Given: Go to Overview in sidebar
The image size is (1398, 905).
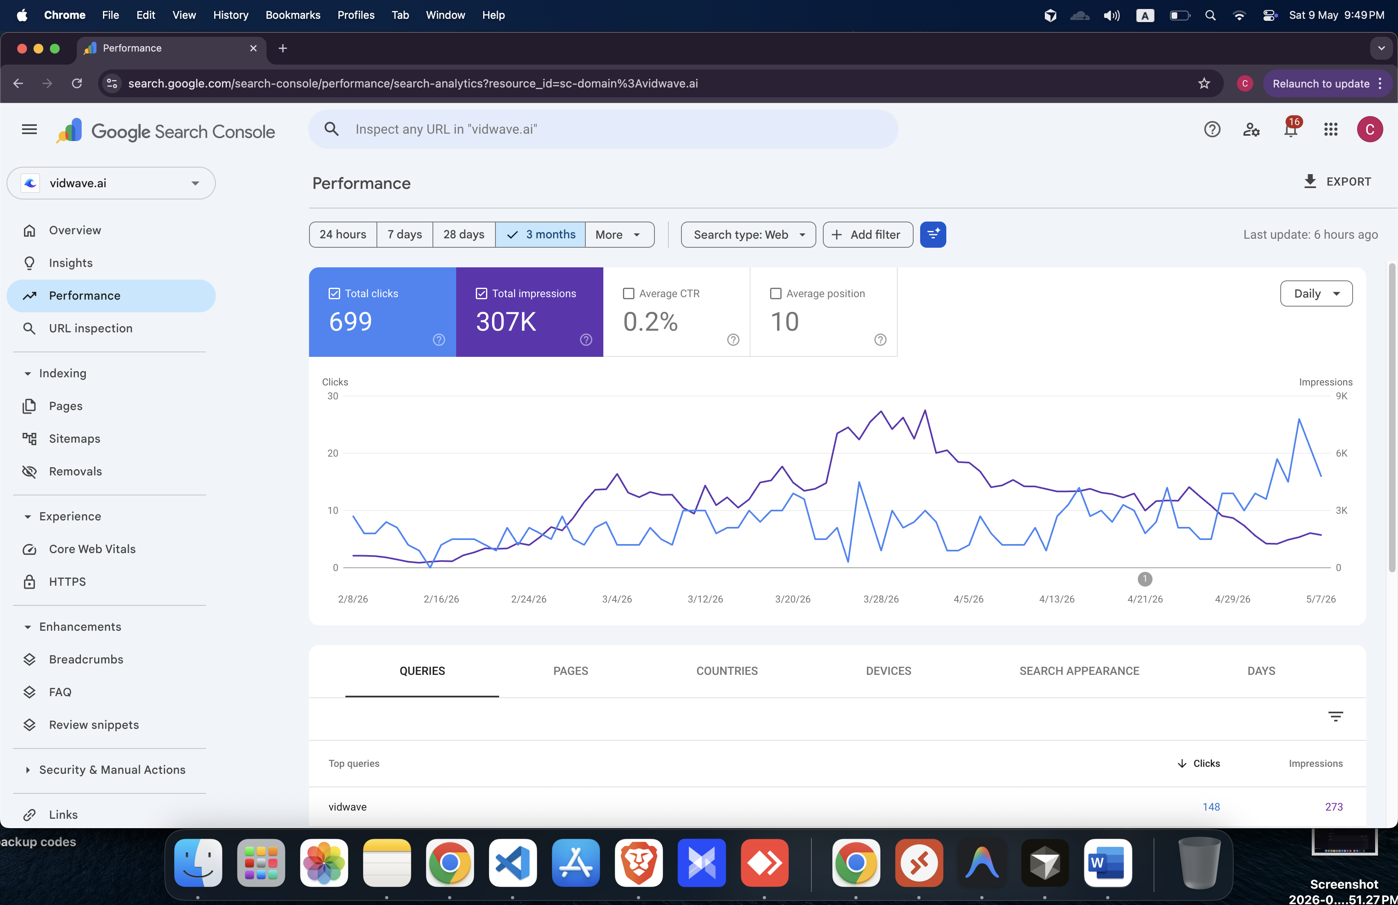Looking at the screenshot, I should (x=111, y=230).
